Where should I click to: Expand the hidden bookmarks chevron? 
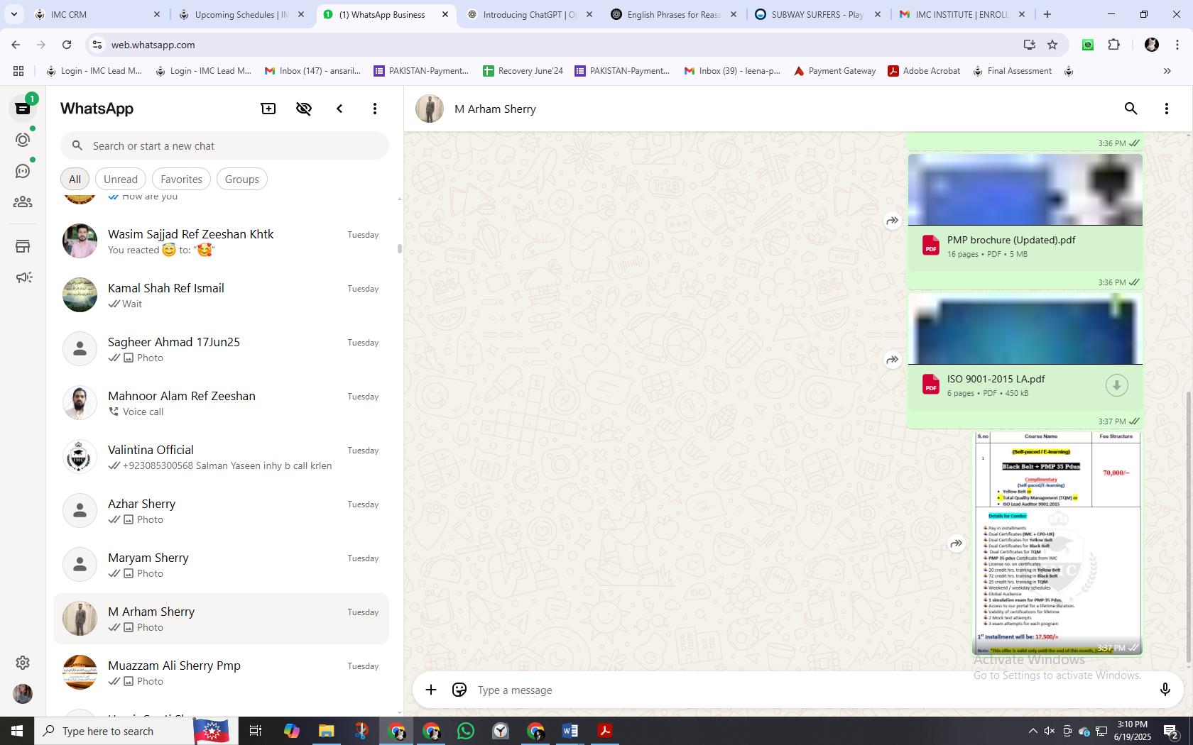click(x=1167, y=71)
